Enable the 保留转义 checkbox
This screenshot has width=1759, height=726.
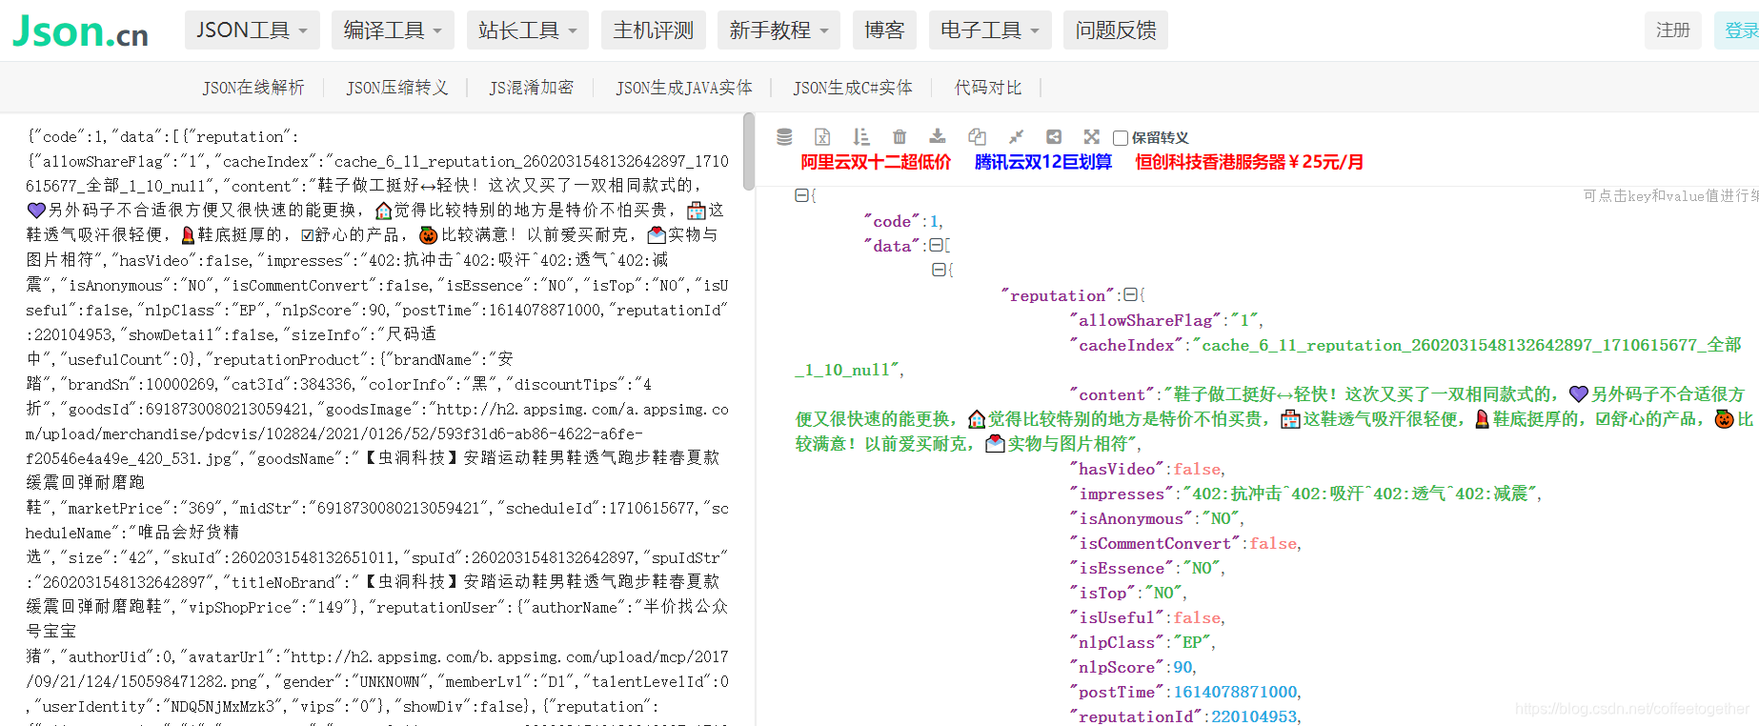(x=1121, y=138)
